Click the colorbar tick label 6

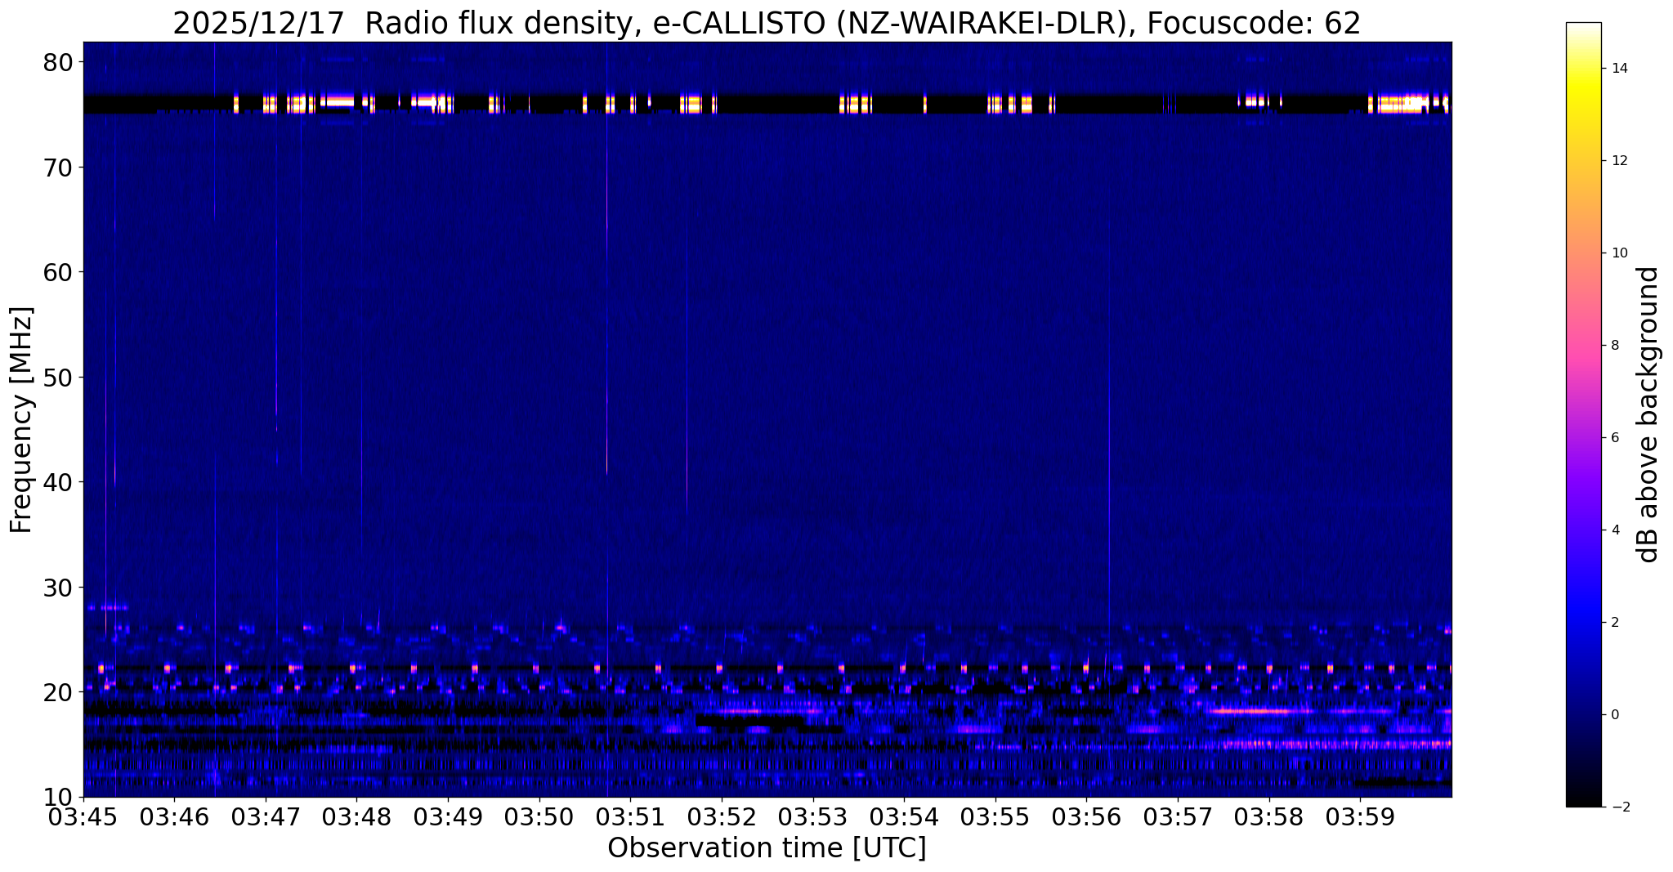click(x=1614, y=438)
